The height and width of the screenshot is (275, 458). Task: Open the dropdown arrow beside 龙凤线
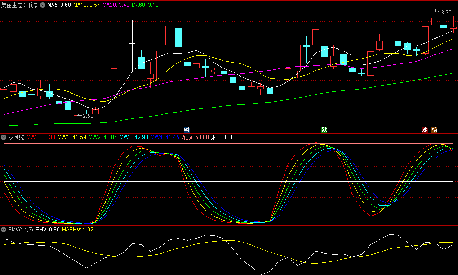4,137
